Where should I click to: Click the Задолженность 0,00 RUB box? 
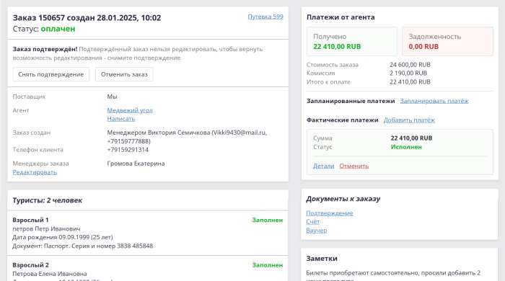[447, 42]
